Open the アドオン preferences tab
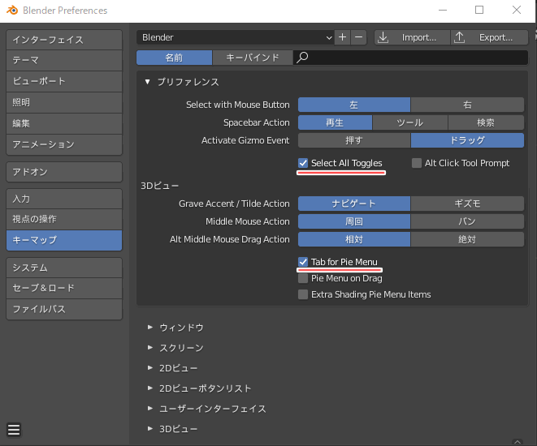 tap(64, 172)
